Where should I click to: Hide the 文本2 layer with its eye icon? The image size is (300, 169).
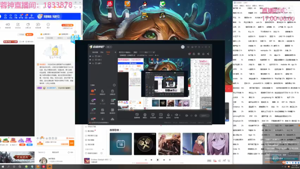coord(90,60)
